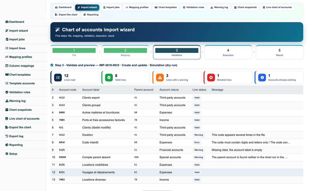Screen dimensions: 309x191
Task: Select the active Import wizard top button
Action: 87,7
